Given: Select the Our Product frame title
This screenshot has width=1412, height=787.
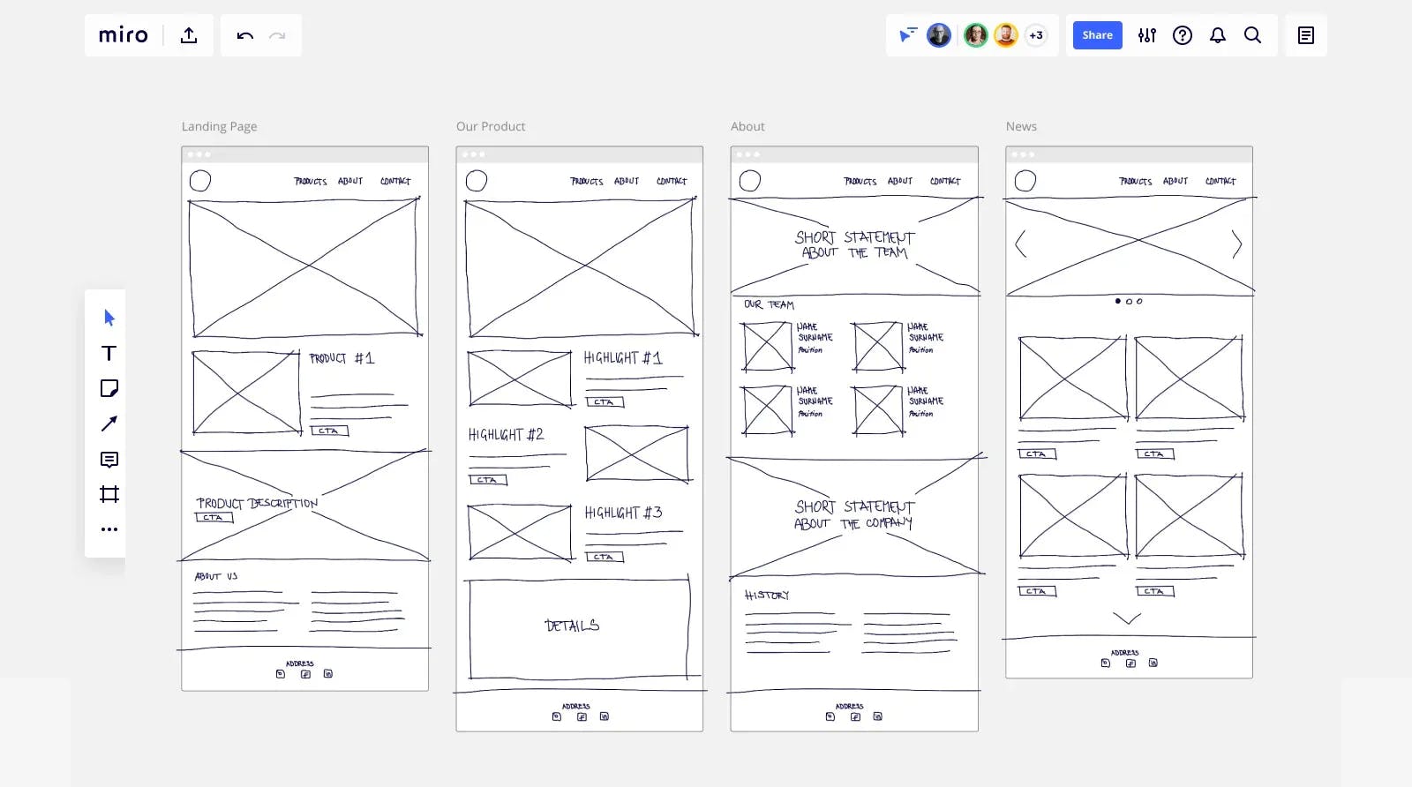Looking at the screenshot, I should [491, 126].
